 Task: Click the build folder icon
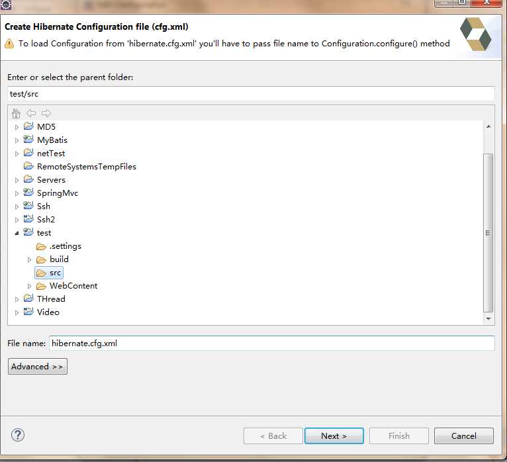pos(41,260)
